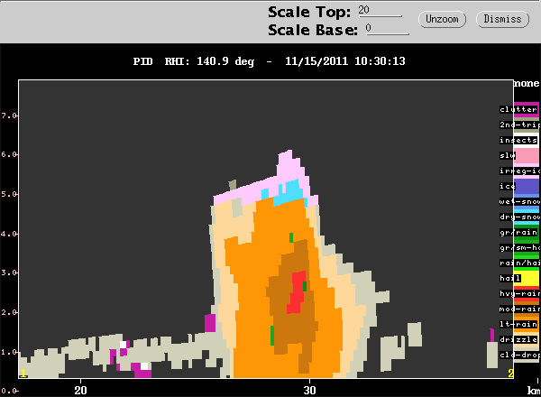Choose the pink slw legend swatch
The image size is (541, 397).
pos(527,155)
